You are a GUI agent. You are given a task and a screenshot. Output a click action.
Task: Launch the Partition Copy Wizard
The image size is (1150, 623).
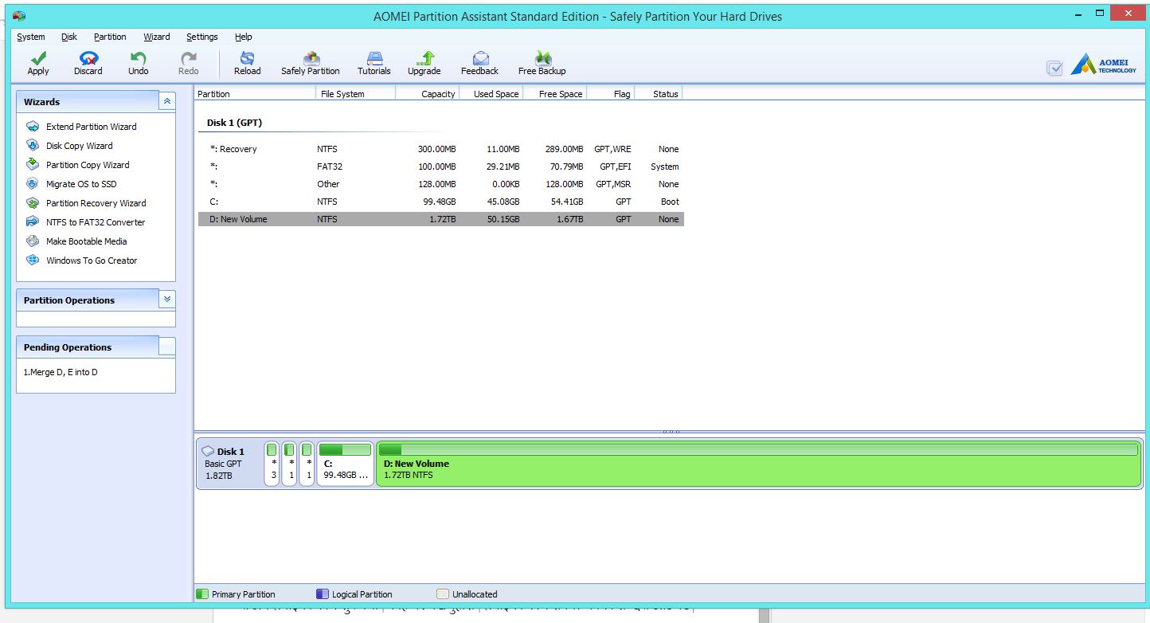88,165
